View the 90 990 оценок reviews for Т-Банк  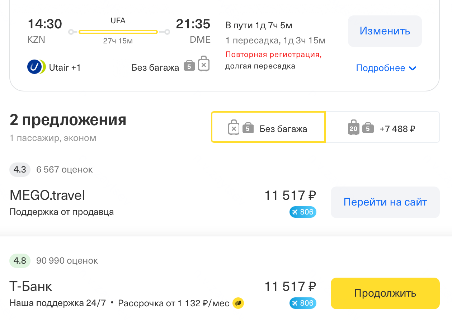(66, 261)
